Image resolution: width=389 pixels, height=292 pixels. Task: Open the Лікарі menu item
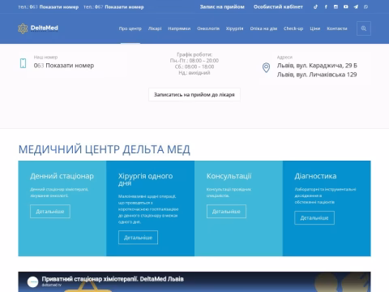coord(155,28)
